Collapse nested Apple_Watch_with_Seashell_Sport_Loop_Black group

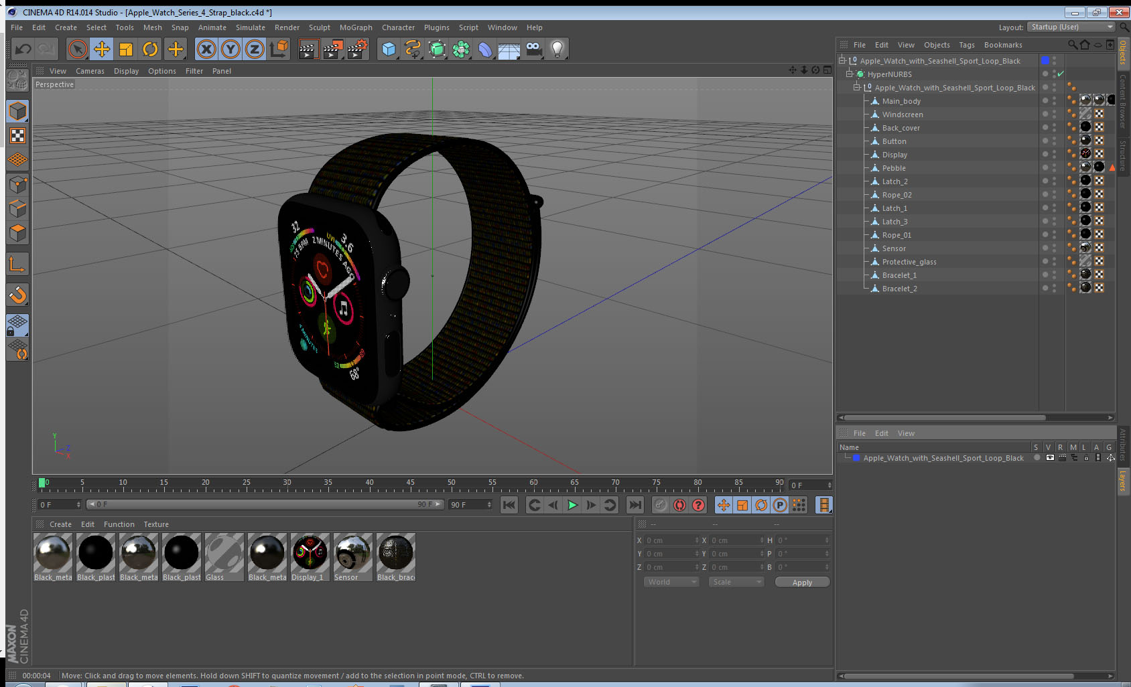click(856, 87)
